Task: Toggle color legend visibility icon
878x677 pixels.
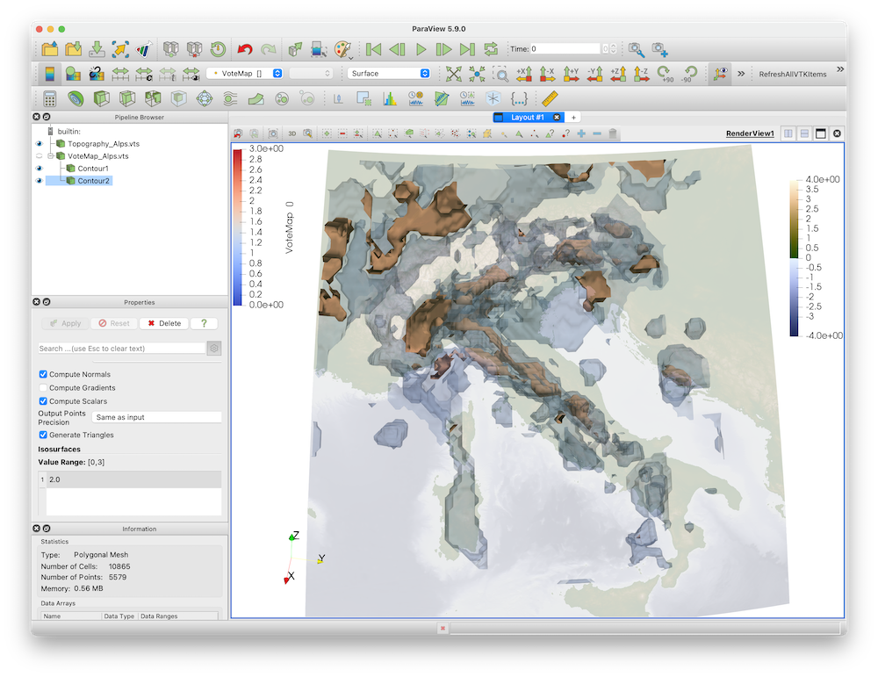Action: coord(50,74)
